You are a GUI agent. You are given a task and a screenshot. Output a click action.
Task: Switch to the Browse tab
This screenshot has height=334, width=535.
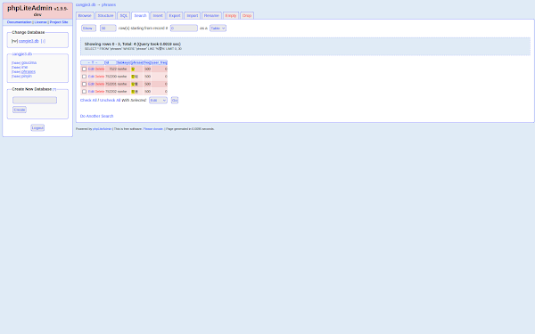point(85,16)
